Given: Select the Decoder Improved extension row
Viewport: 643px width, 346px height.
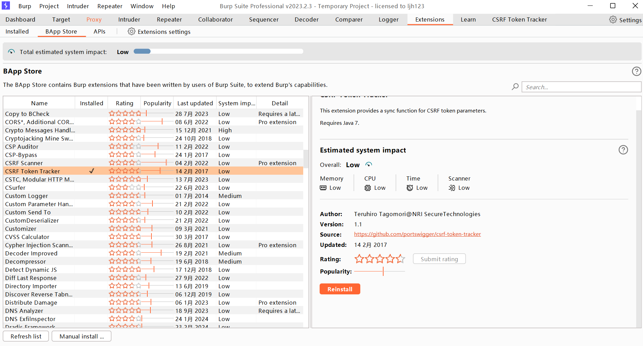Looking at the screenshot, I should (153, 253).
